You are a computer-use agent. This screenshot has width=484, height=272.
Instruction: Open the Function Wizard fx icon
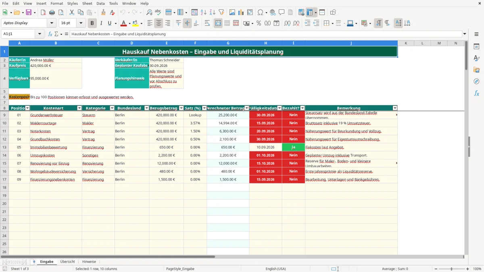pyautogui.click(x=50, y=34)
